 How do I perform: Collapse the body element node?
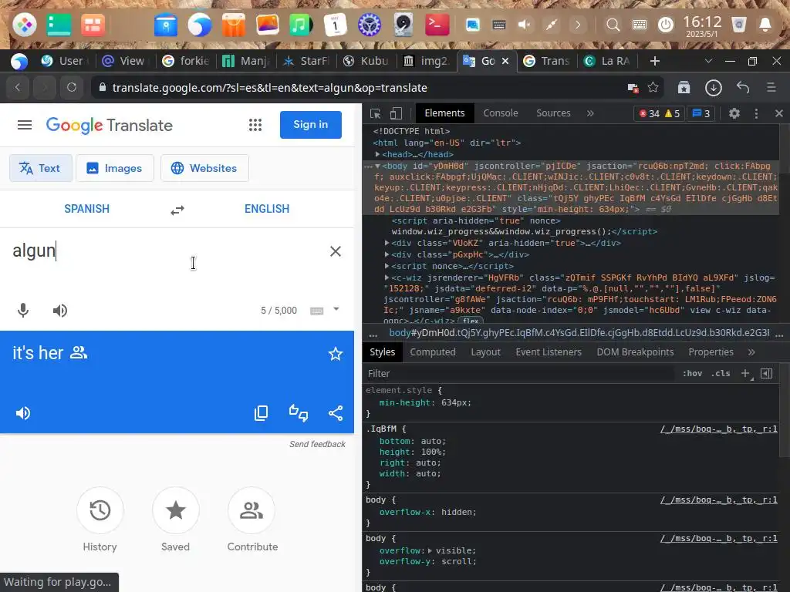click(378, 166)
